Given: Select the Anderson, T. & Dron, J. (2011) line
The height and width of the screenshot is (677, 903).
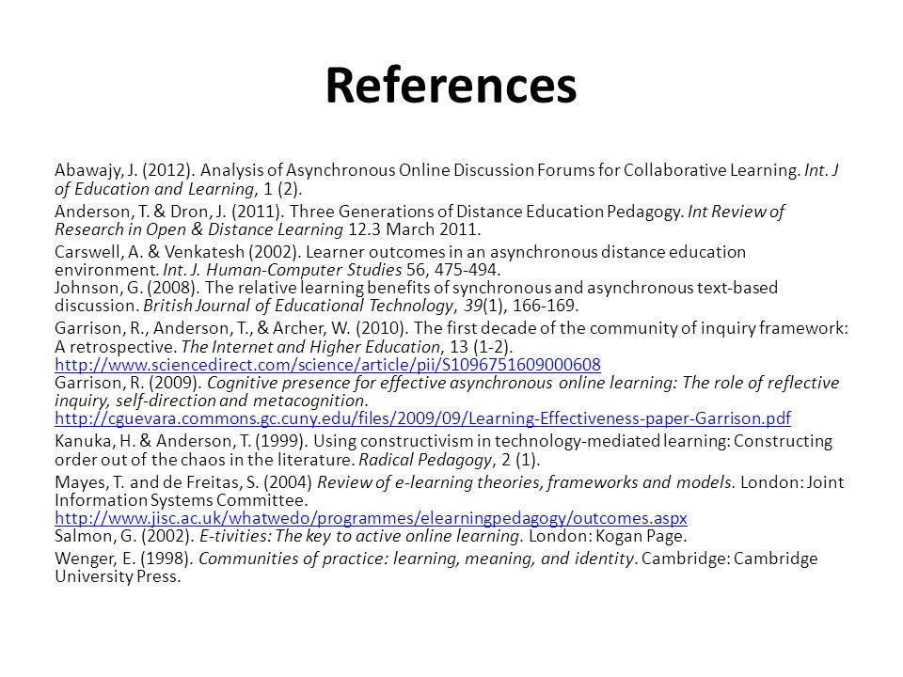Looking at the screenshot, I should 420,212.
